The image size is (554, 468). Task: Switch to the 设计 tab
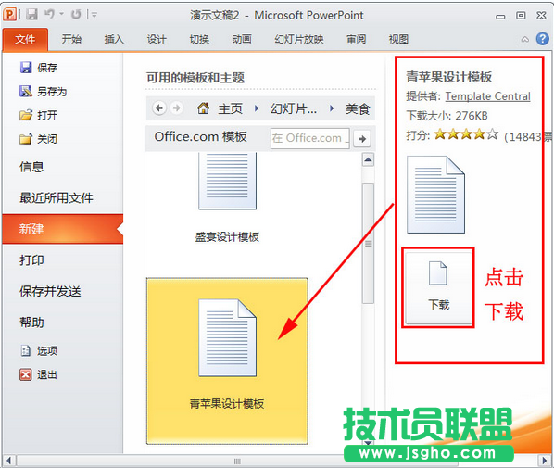[x=157, y=39]
